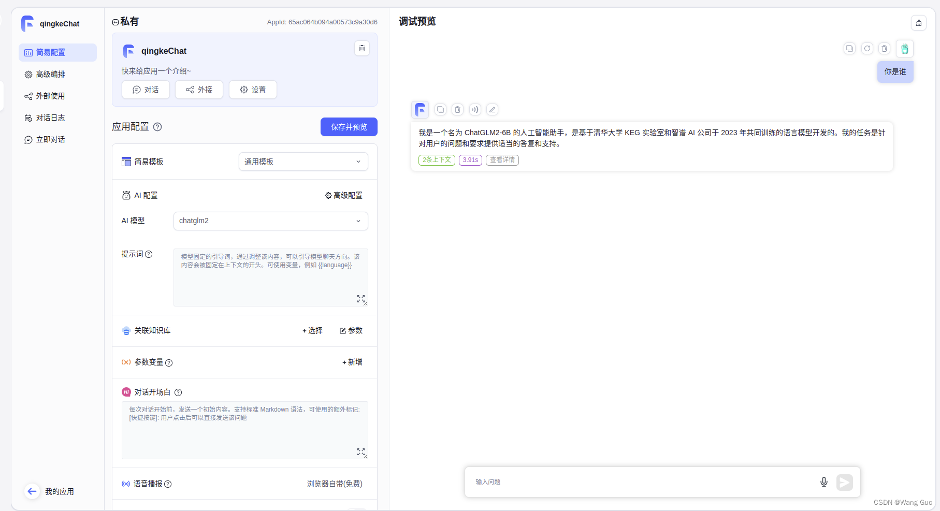Click the 对话 button on app card
Viewport: 940px width, 511px height.
146,90
